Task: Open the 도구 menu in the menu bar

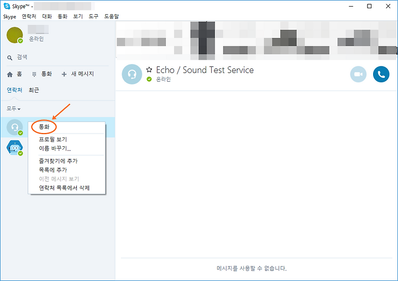Action: pos(93,17)
